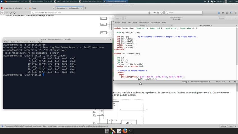Open Firefox from the bottom dock
Image resolution: width=238 pixels, height=134 pixels.
pyautogui.click(x=125, y=131)
